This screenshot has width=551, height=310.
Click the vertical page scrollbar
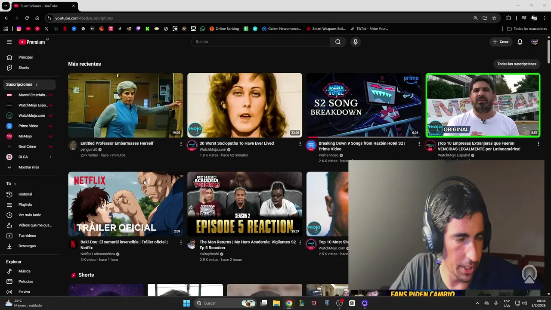click(x=549, y=52)
